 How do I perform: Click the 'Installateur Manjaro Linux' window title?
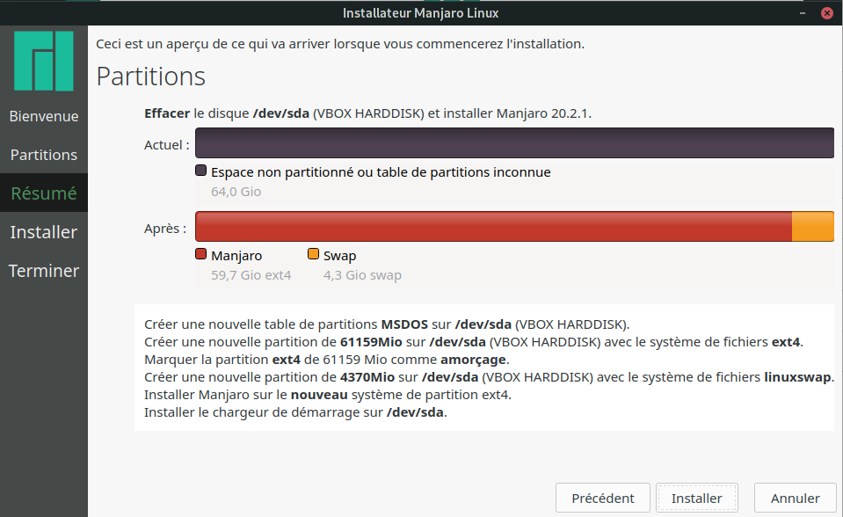coord(421,13)
